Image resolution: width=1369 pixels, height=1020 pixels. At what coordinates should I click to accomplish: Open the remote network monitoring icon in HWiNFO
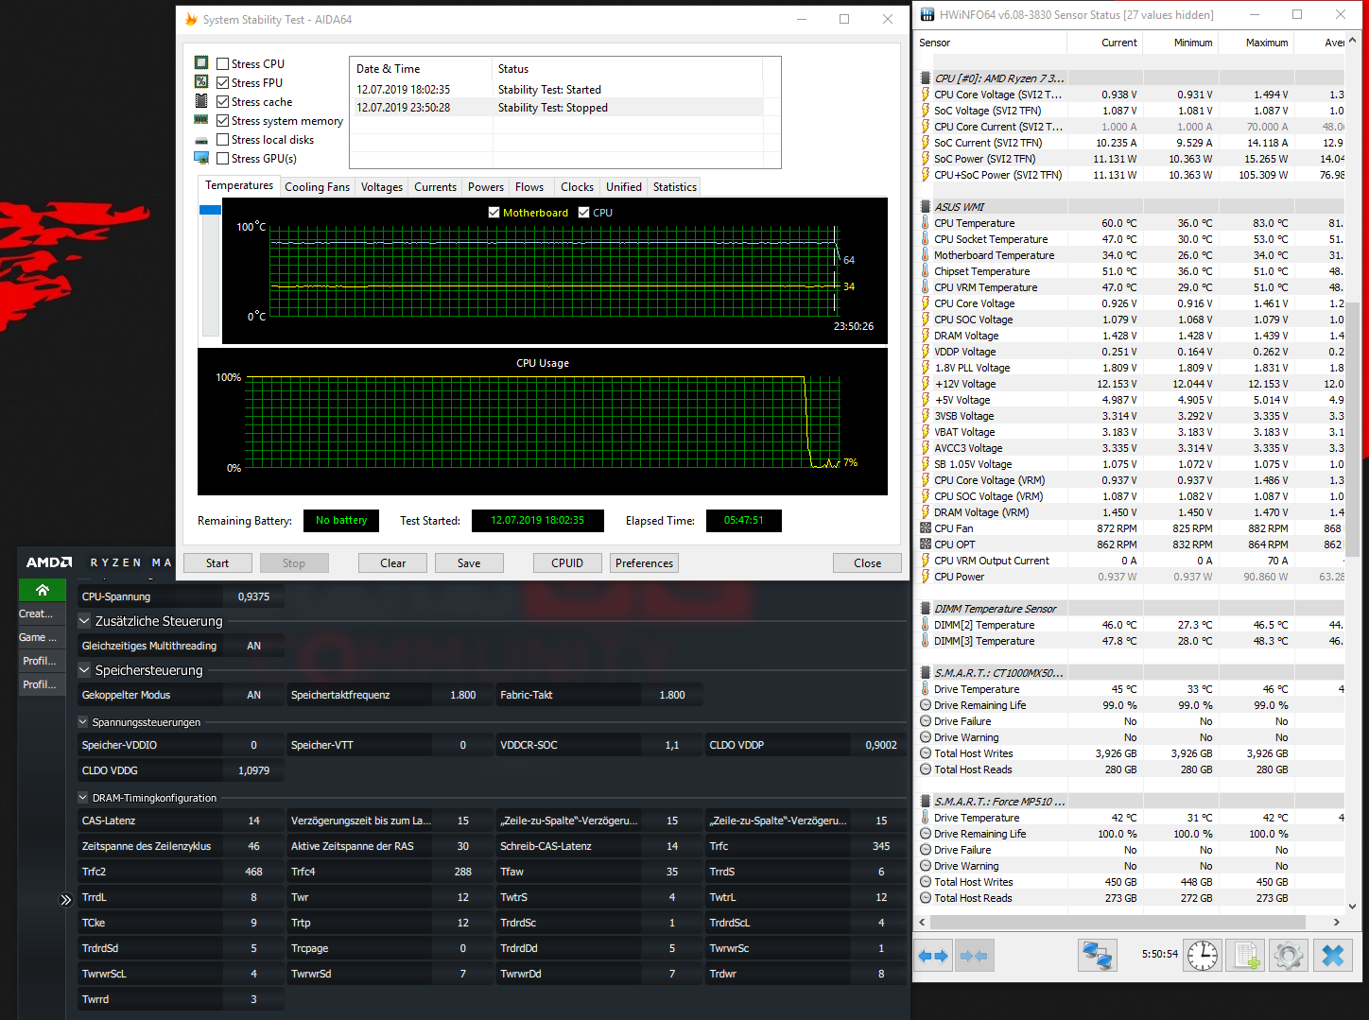click(x=1098, y=956)
